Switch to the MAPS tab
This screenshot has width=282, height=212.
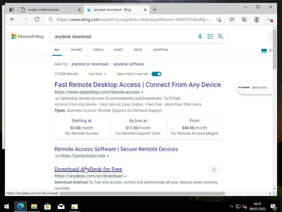tap(118, 50)
